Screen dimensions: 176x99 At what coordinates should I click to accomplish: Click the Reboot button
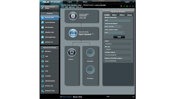click(85, 2)
